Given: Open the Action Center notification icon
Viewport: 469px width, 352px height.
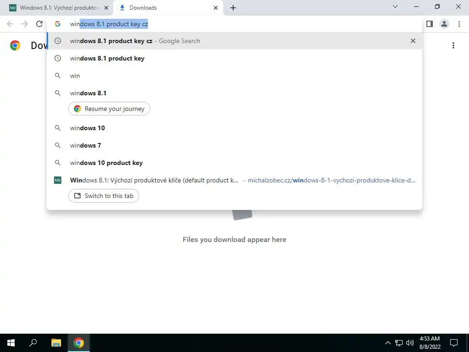Looking at the screenshot, I should point(454,343).
